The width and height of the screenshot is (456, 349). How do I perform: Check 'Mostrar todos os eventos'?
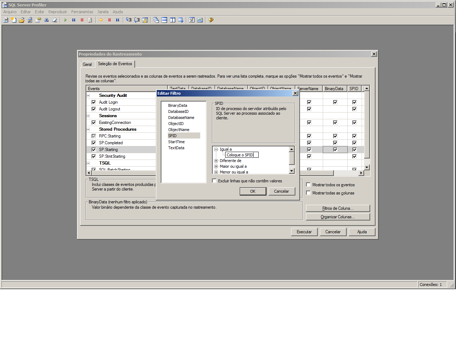(309, 185)
